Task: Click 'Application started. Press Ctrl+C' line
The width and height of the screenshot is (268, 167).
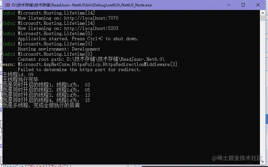Action: [78, 39]
